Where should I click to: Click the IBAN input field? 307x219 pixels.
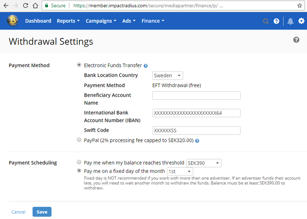196,113
